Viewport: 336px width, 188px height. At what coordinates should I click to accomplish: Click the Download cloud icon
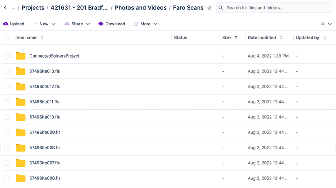click(x=101, y=24)
